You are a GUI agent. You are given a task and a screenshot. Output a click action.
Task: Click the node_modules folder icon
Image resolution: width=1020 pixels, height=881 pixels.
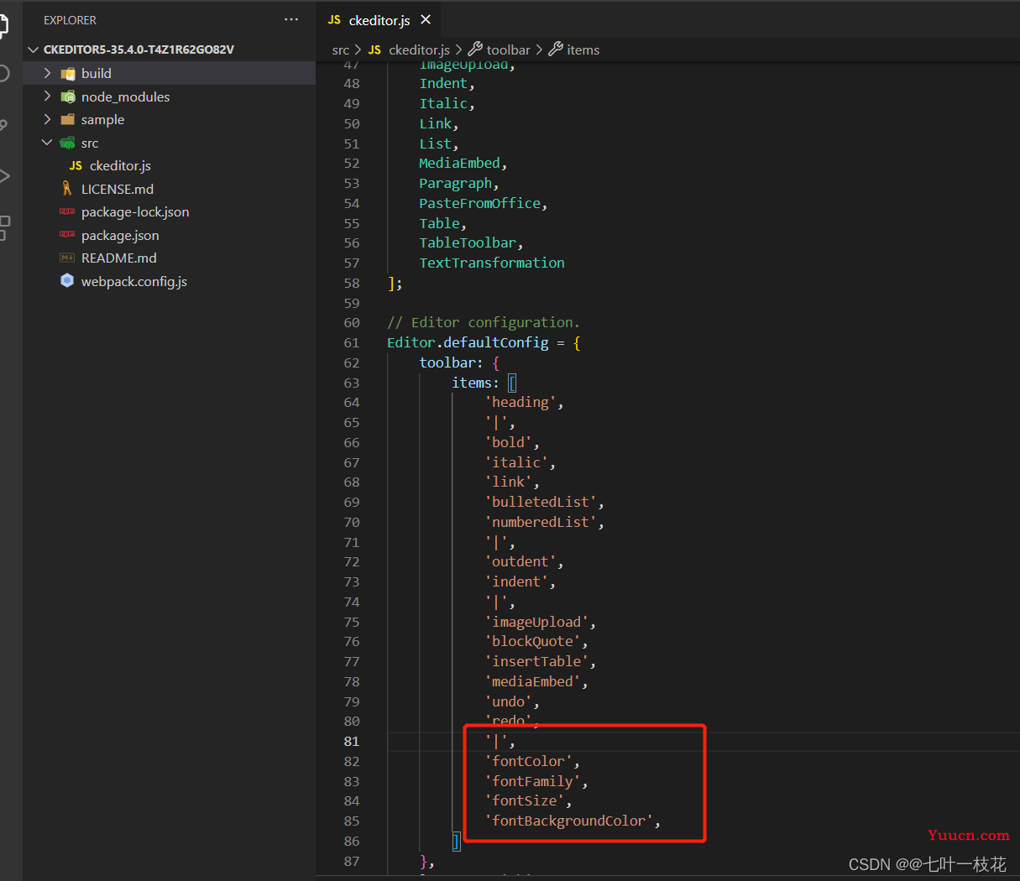point(68,97)
